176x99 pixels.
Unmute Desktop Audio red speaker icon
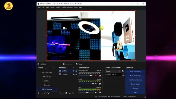pyautogui.click(x=96, y=76)
